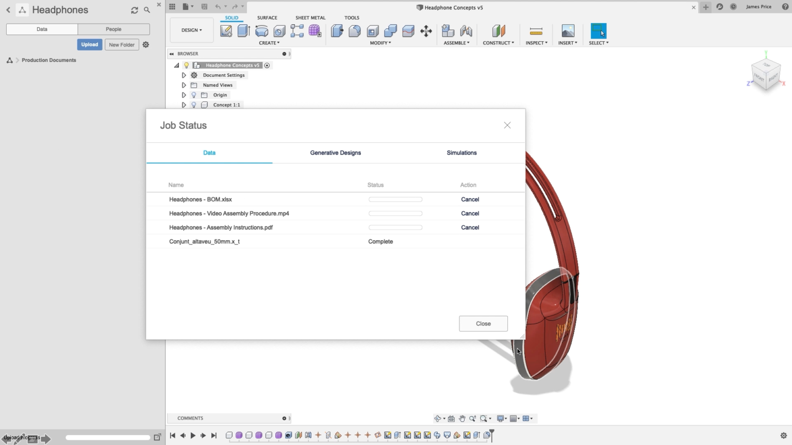This screenshot has width=792, height=445.
Task: Select the Fillet tool
Action: (355, 31)
